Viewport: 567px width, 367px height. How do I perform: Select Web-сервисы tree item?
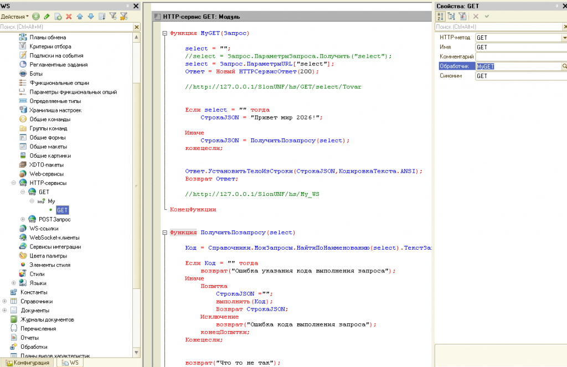tap(47, 174)
